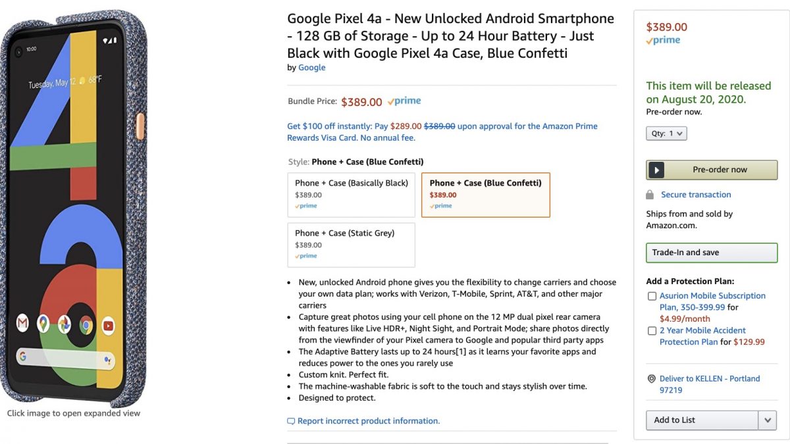Open the Google brand link

pos(312,67)
